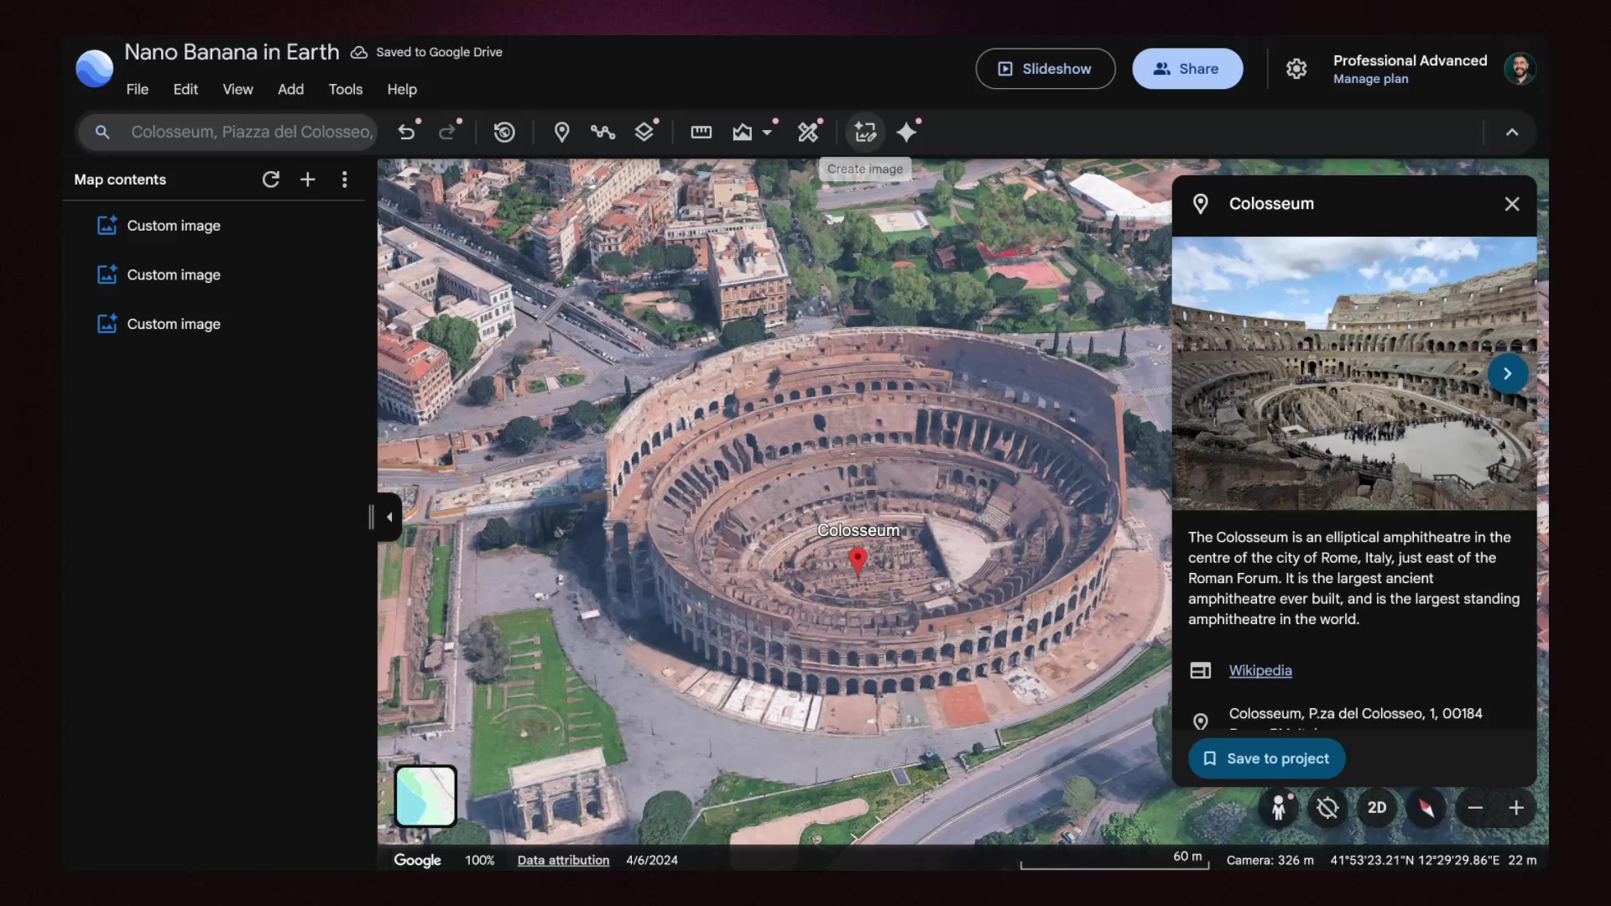Close the Colosseum info panel

point(1512,204)
